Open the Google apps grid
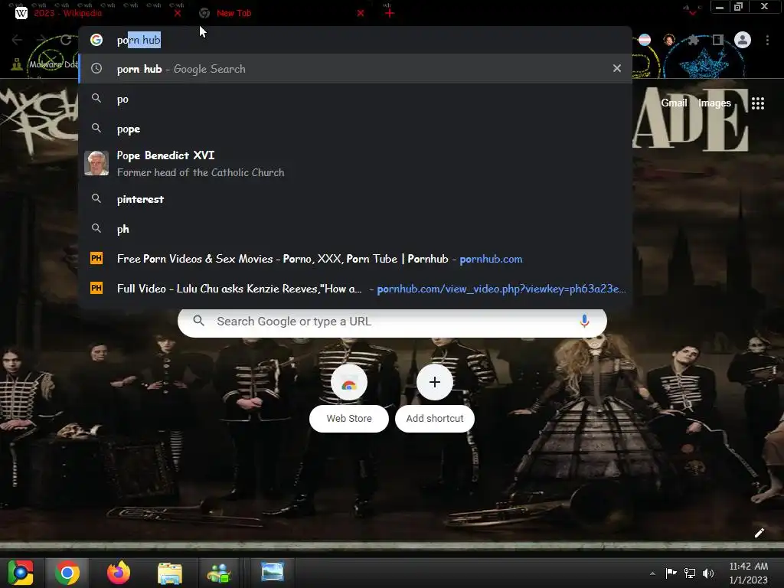This screenshot has width=784, height=588. [x=758, y=103]
